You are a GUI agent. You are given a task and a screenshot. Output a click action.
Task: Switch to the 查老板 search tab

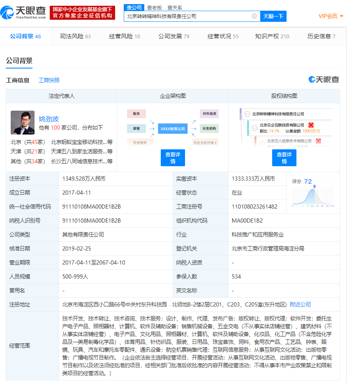tap(154, 8)
